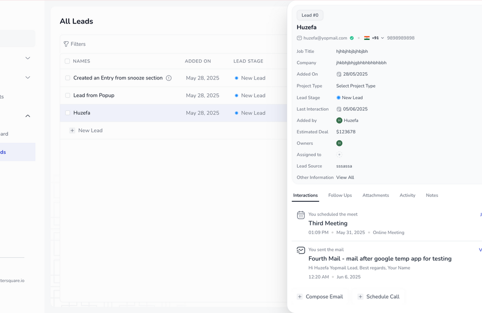Click the phone number 9898989898 field
482x313 pixels.
pos(401,38)
